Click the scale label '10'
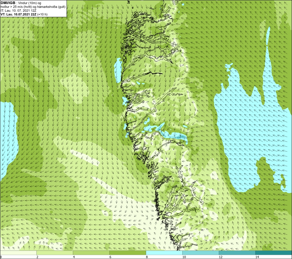 [x=184, y=257]
